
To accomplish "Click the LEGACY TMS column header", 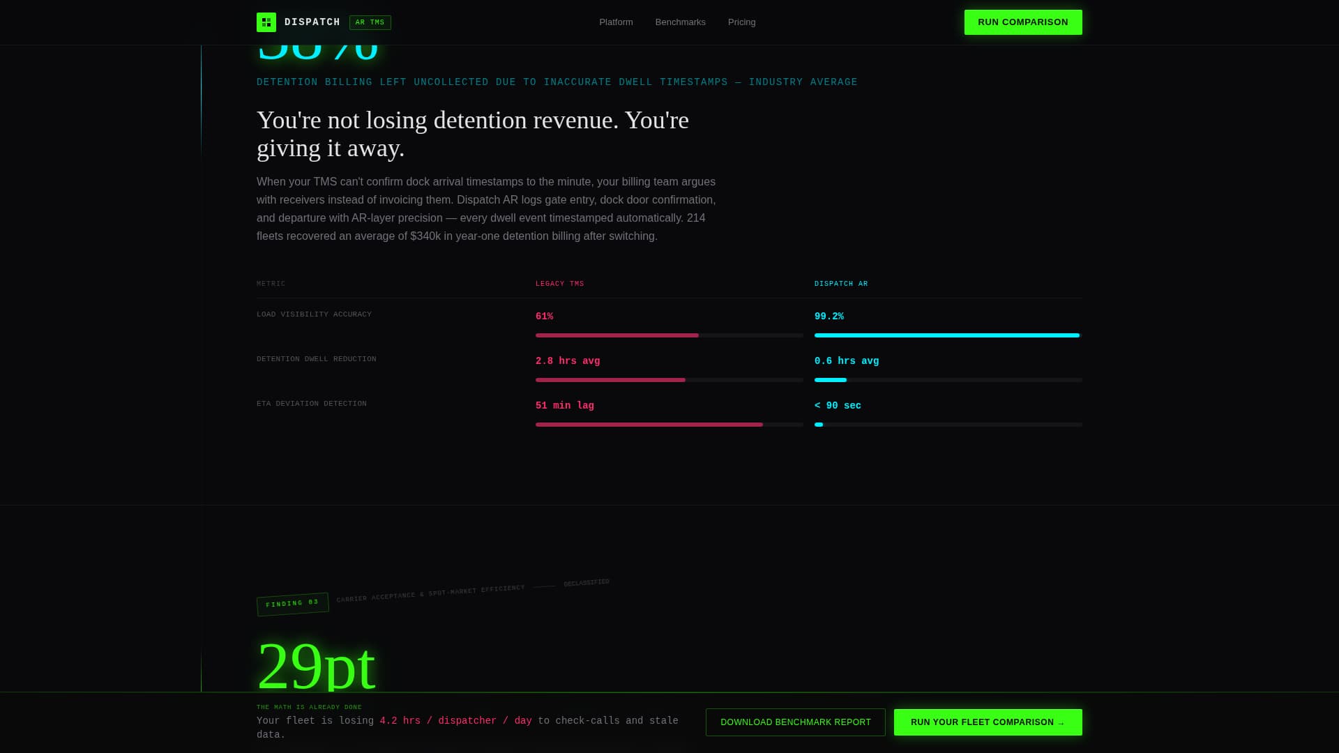I will pos(560,284).
